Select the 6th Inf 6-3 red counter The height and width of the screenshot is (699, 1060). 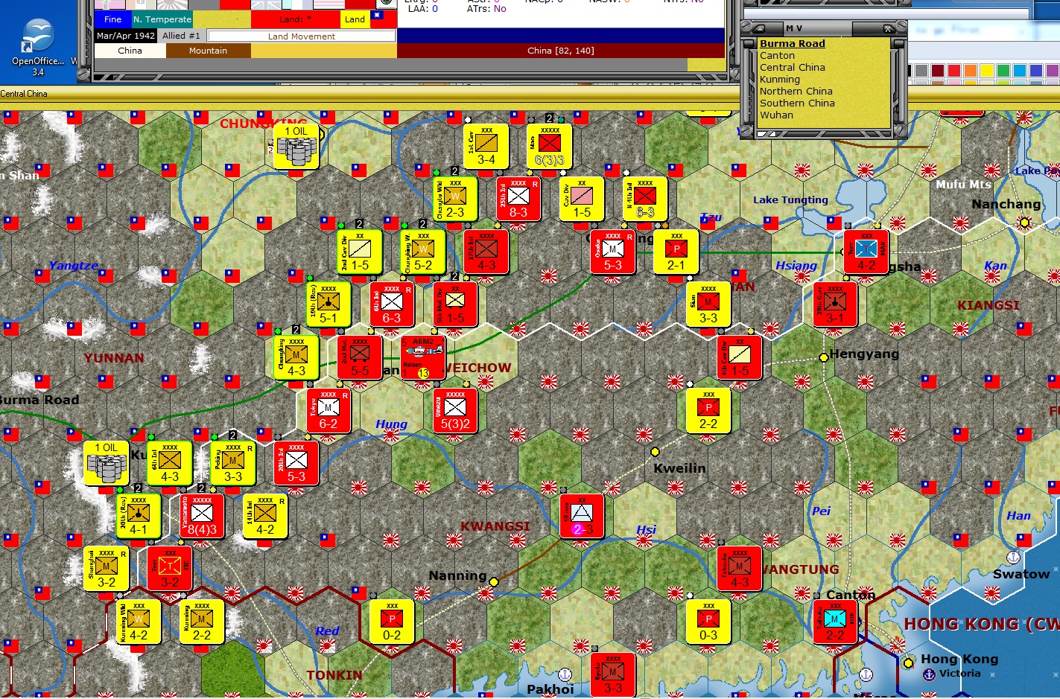click(392, 304)
